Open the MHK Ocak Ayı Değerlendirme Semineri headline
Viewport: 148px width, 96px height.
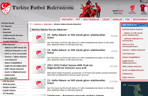pos(70,67)
